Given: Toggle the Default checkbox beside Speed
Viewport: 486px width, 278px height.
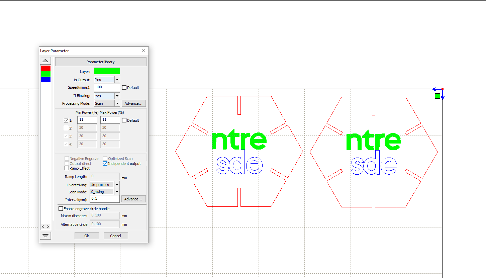Looking at the screenshot, I should (124, 88).
